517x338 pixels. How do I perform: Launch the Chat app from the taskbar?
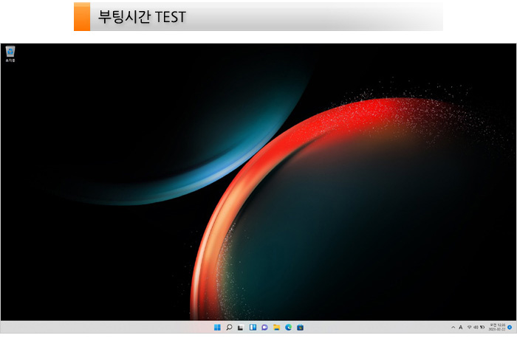(x=264, y=327)
